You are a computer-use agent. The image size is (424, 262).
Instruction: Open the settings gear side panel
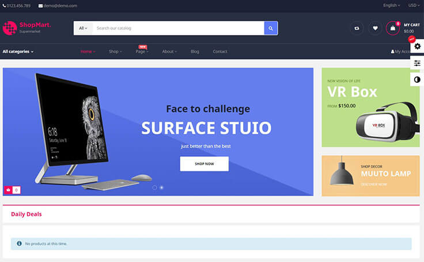pos(417,46)
